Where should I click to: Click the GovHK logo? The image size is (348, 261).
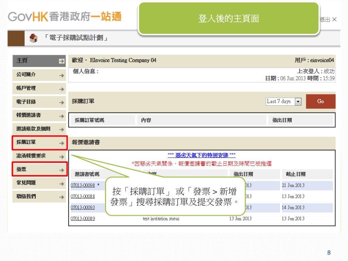point(65,17)
